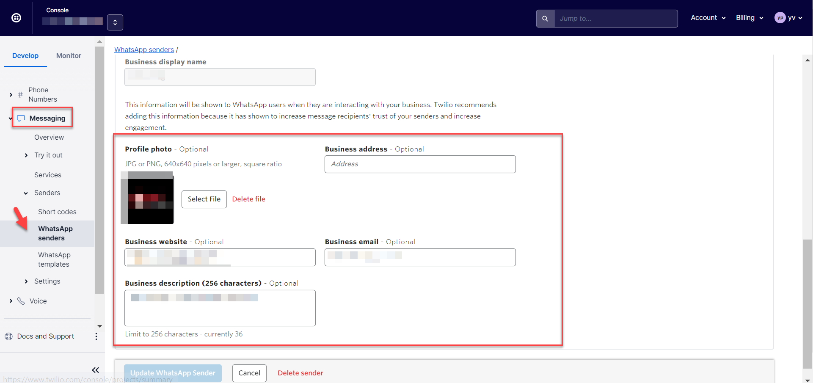Click the Business email field
This screenshot has height=383, width=813.
click(x=420, y=257)
